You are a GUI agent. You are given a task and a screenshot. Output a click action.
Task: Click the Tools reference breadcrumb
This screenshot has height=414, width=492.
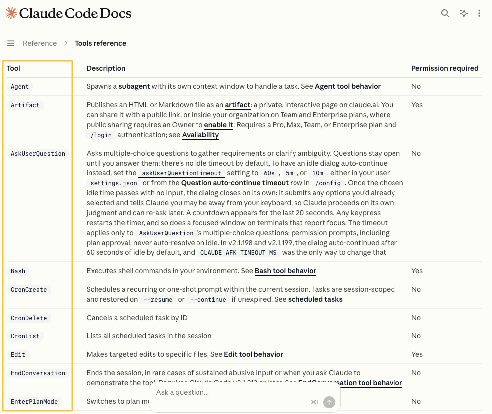[x=100, y=43]
